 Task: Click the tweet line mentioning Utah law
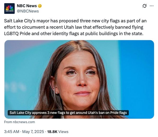(74, 27)
